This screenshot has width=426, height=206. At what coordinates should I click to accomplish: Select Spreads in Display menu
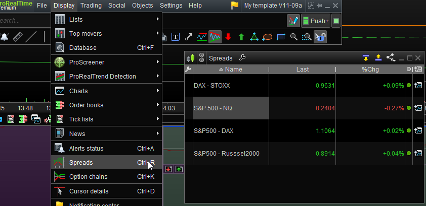coord(106,162)
